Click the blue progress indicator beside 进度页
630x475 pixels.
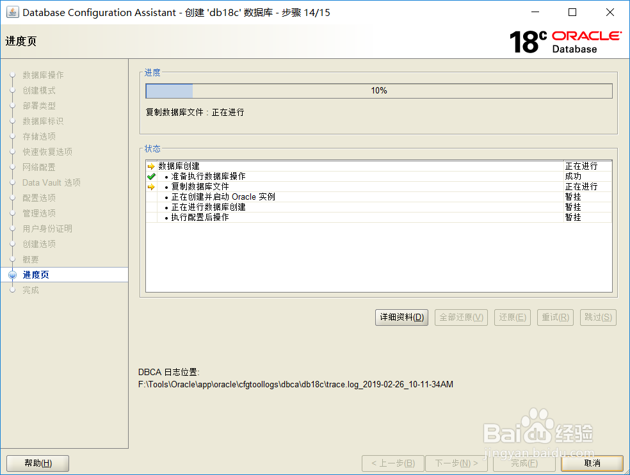pos(13,275)
